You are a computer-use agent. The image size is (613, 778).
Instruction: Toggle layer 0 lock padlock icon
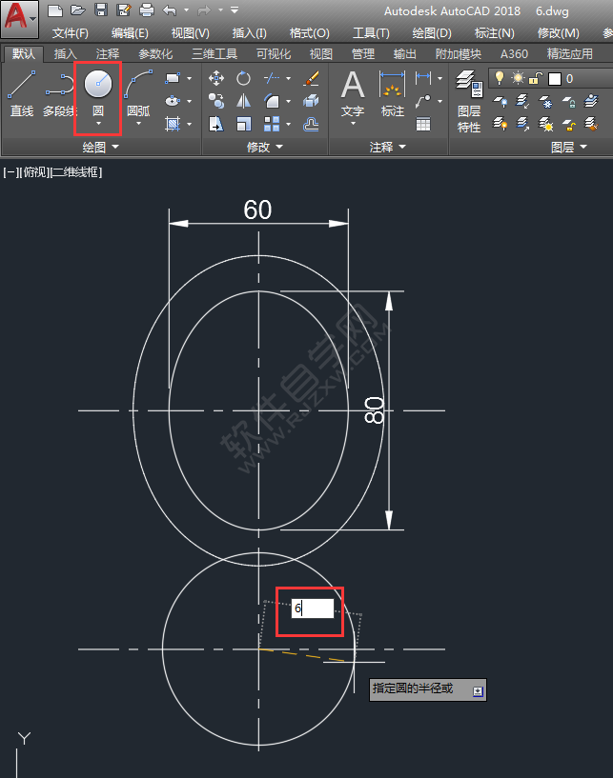(x=535, y=78)
